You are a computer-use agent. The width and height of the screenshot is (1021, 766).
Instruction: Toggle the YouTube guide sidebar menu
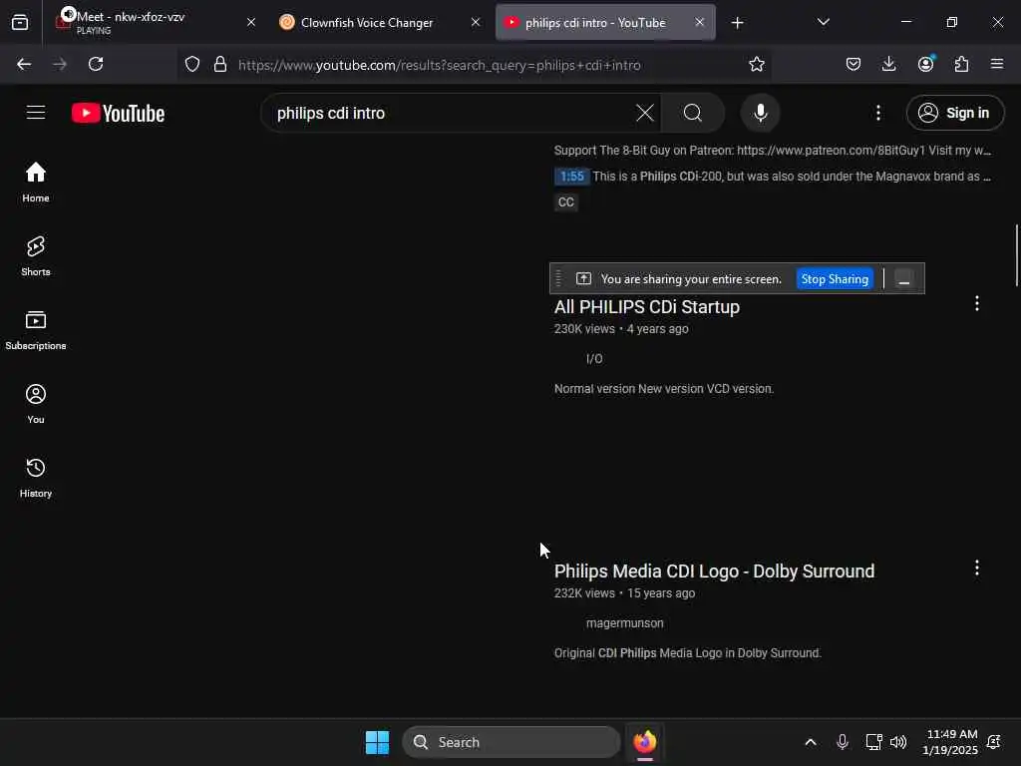pyautogui.click(x=36, y=113)
